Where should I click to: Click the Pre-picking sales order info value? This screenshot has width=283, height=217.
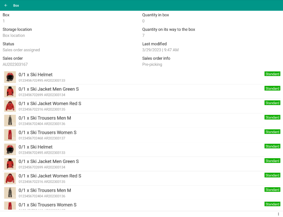152,65
